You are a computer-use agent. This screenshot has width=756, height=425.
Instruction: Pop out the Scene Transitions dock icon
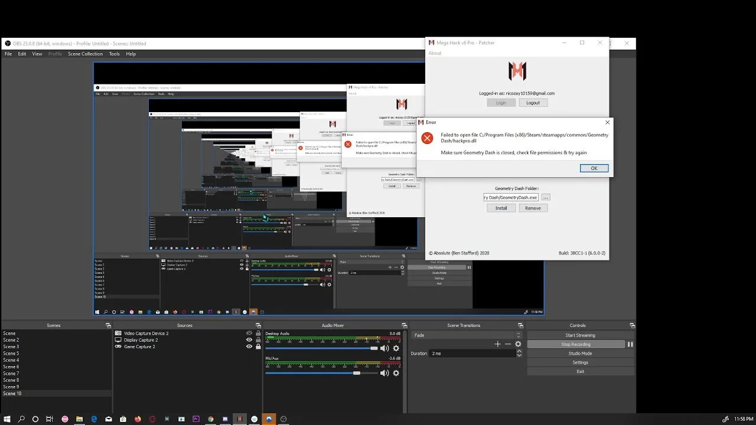click(x=520, y=325)
